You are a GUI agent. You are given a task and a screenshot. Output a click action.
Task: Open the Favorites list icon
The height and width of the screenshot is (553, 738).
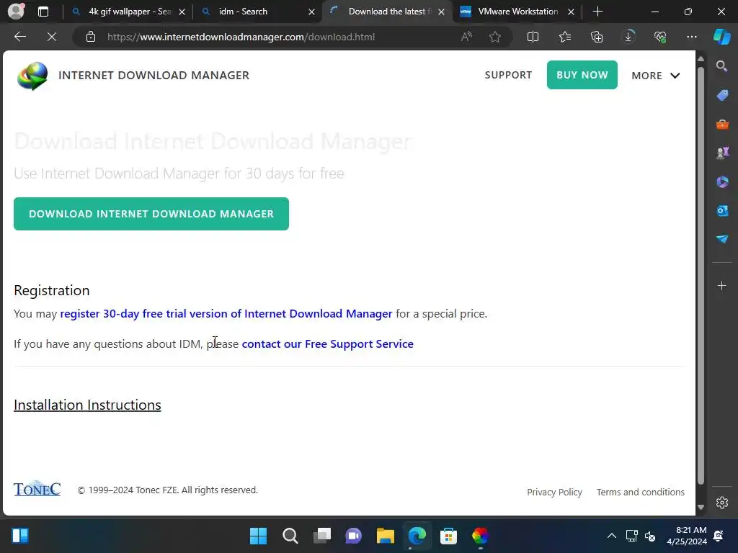[x=565, y=37]
